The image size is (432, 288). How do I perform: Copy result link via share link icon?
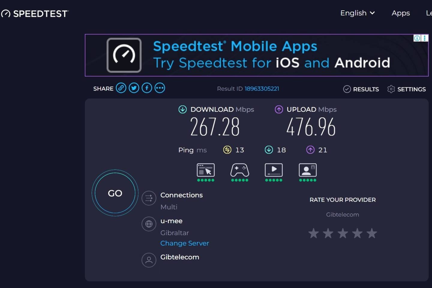[121, 88]
